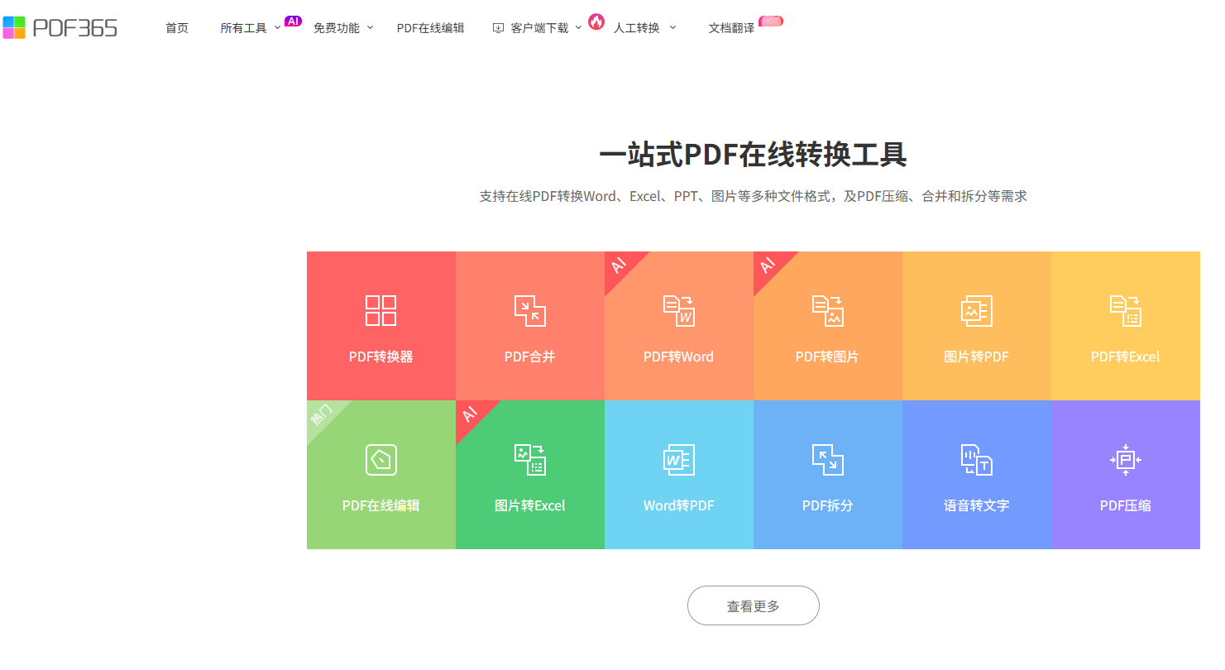This screenshot has height=670, width=1225.
Task: Select the PDF转Word tile icon
Action: coord(678,310)
